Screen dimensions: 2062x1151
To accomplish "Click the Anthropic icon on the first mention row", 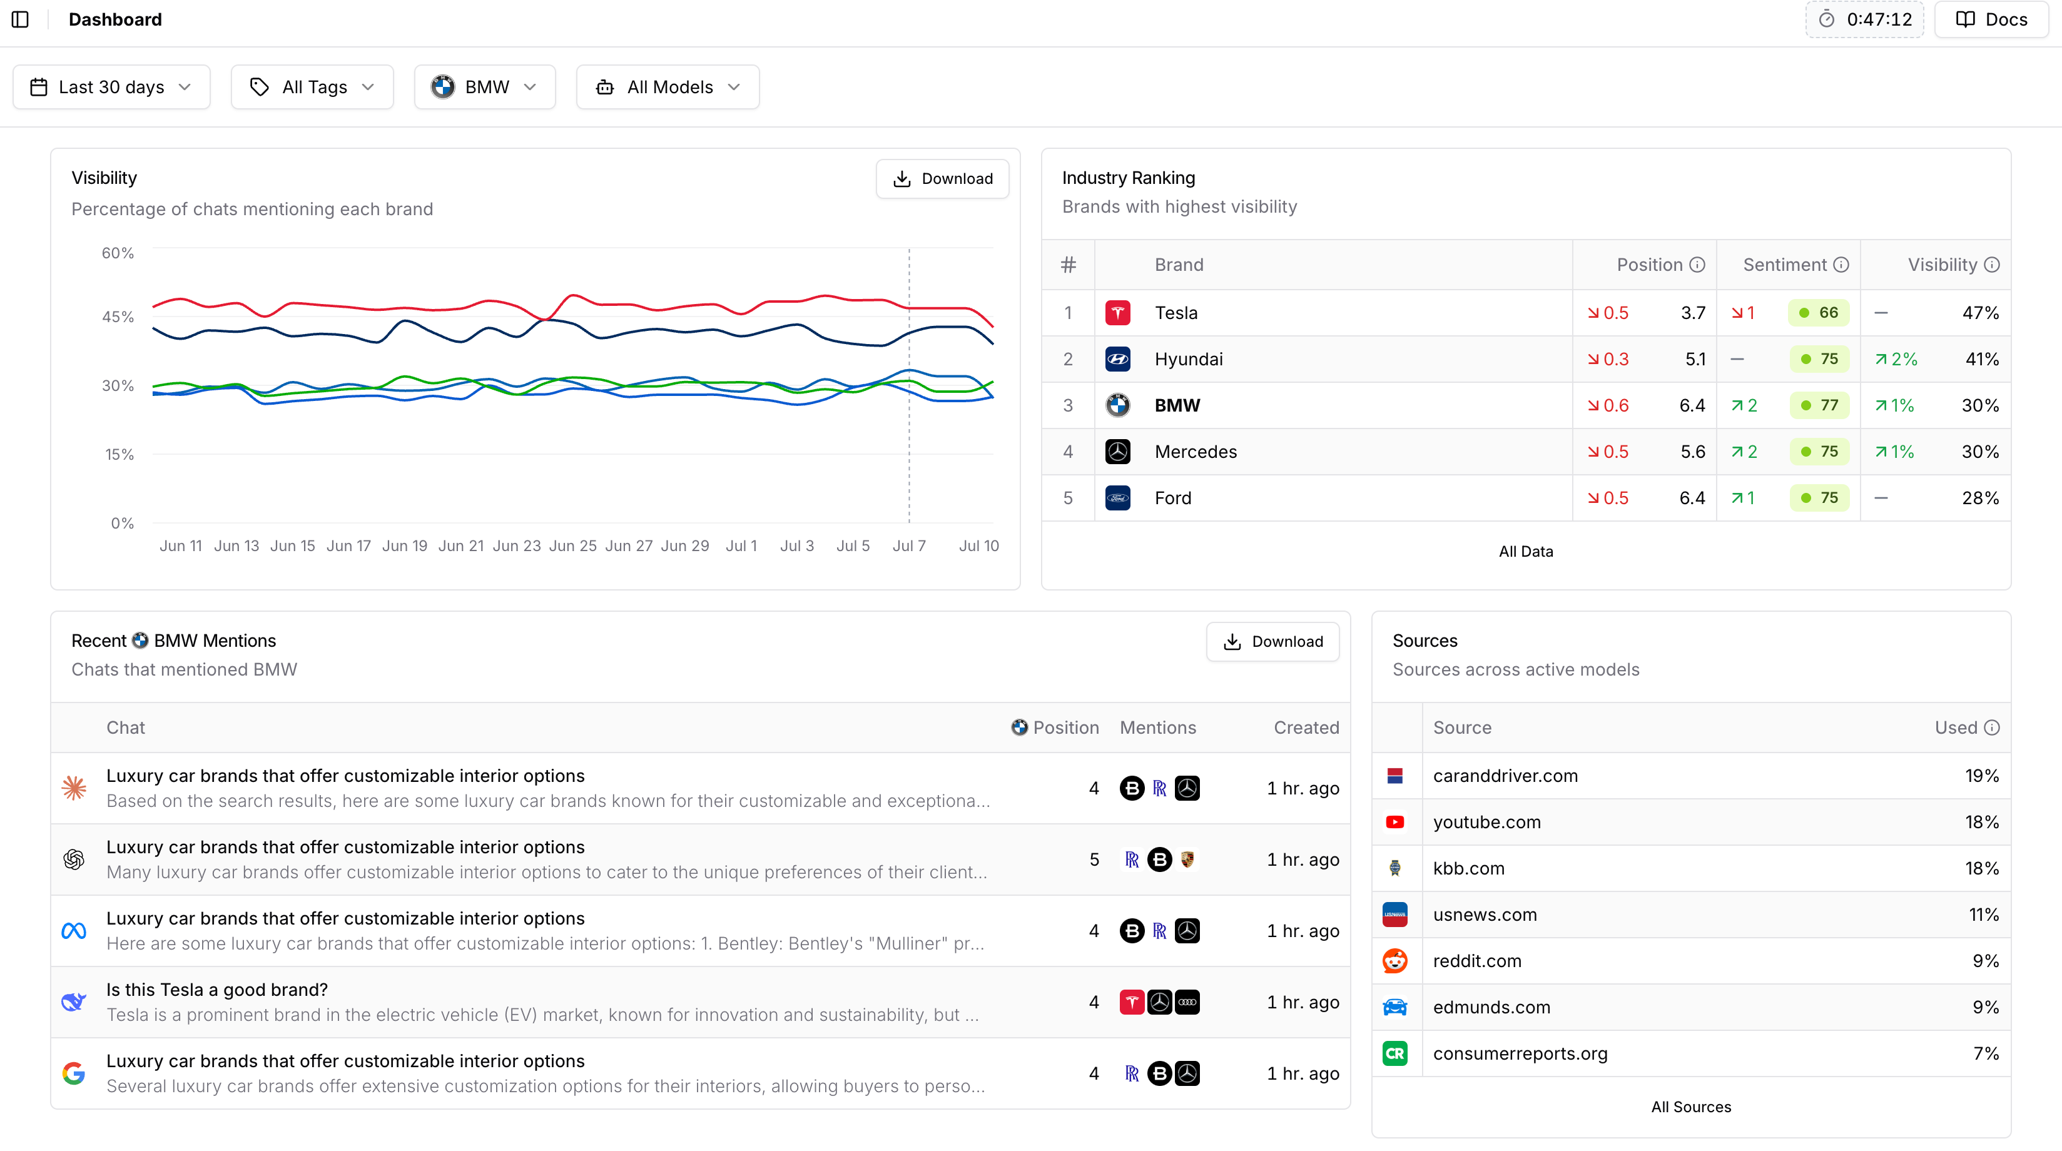I will [x=74, y=788].
